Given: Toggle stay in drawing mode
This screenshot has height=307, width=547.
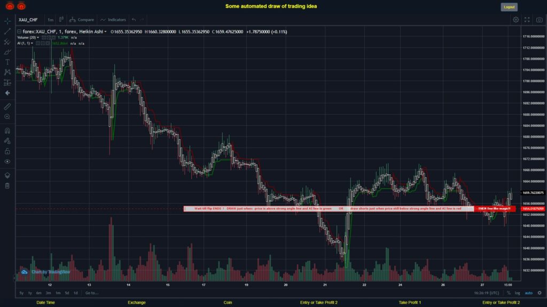Looking at the screenshot, I should click(x=7, y=141).
